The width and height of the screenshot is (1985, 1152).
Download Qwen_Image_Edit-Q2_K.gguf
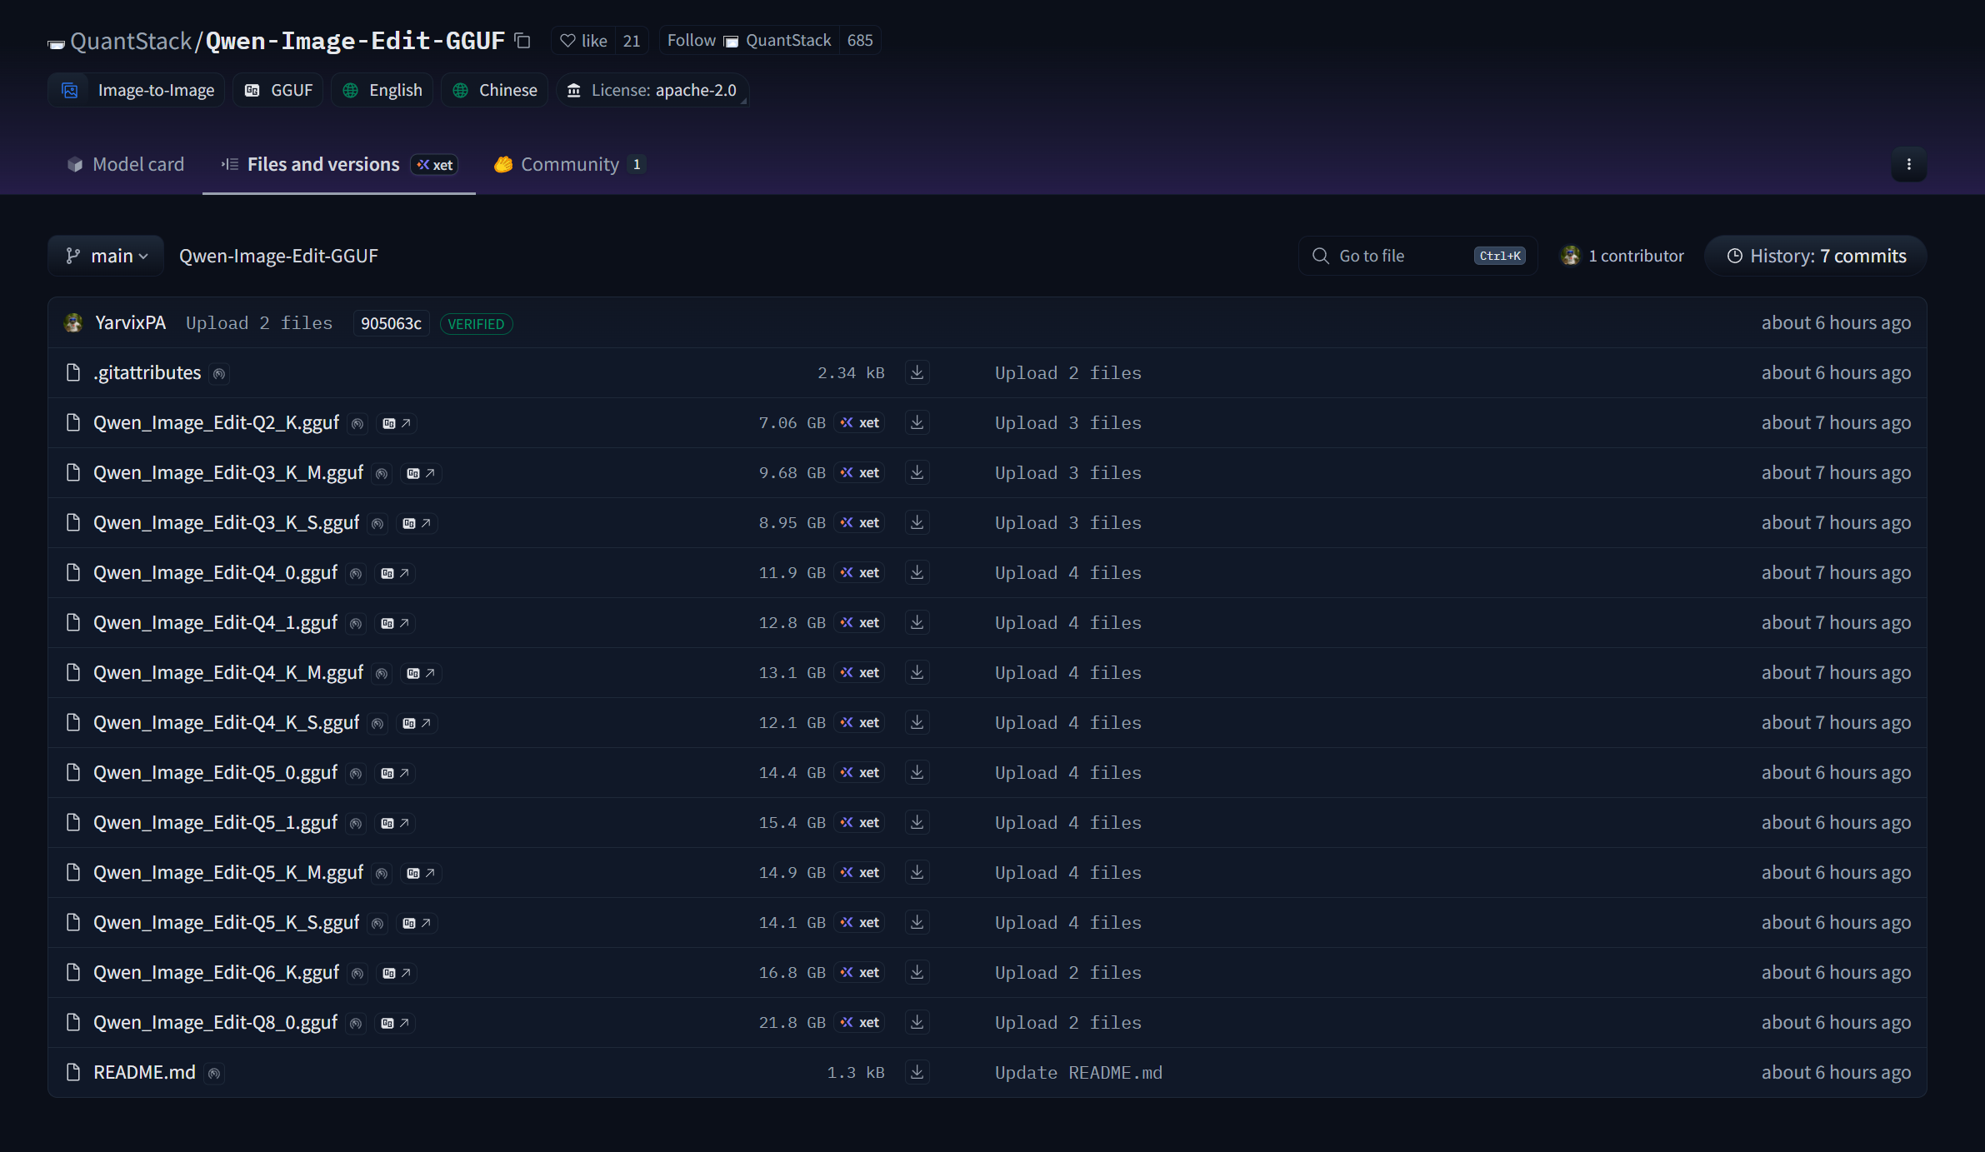click(917, 422)
